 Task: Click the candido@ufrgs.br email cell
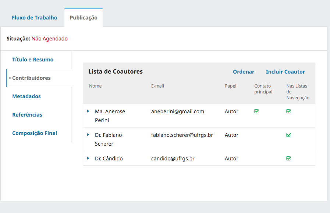point(173,159)
